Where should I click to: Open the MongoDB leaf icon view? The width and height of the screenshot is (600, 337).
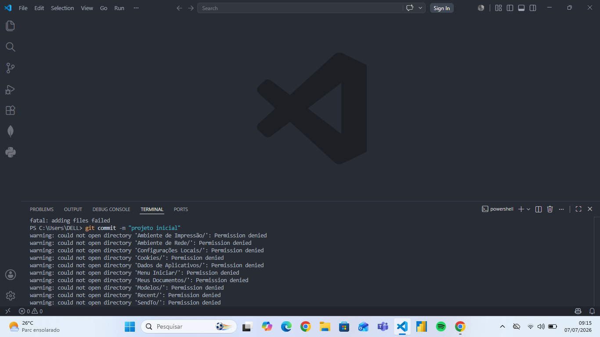(10, 131)
